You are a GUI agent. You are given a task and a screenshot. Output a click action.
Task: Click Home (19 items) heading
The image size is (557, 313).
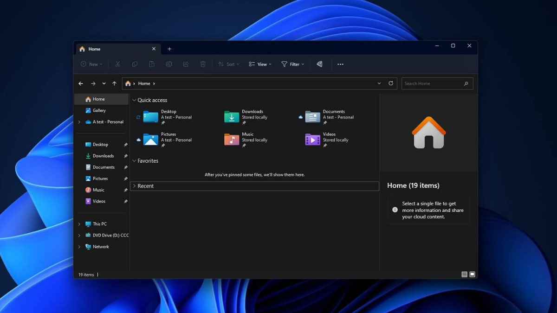[x=413, y=185]
